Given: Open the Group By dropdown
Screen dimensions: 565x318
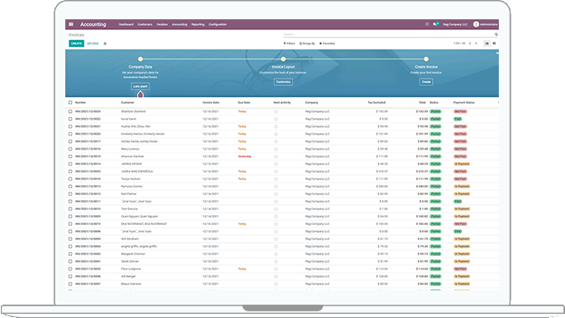Looking at the screenshot, I should coord(307,44).
